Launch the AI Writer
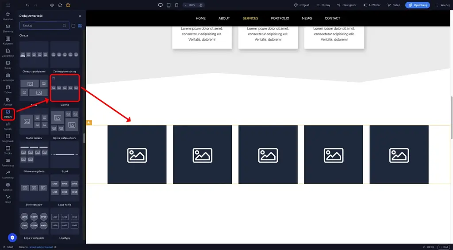 coord(372,5)
